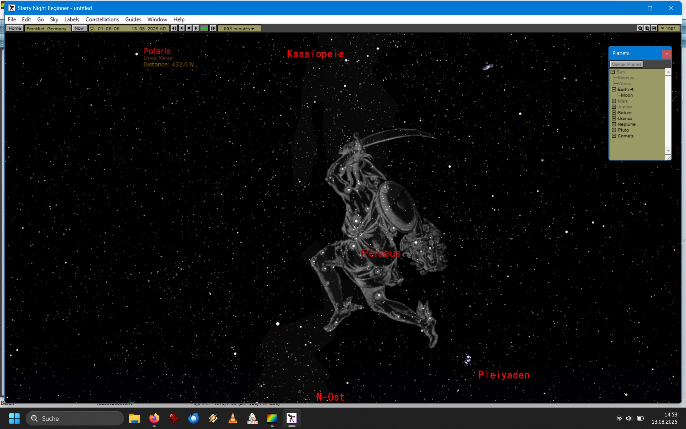Step time backward one step
The height and width of the screenshot is (429, 686).
click(174, 28)
